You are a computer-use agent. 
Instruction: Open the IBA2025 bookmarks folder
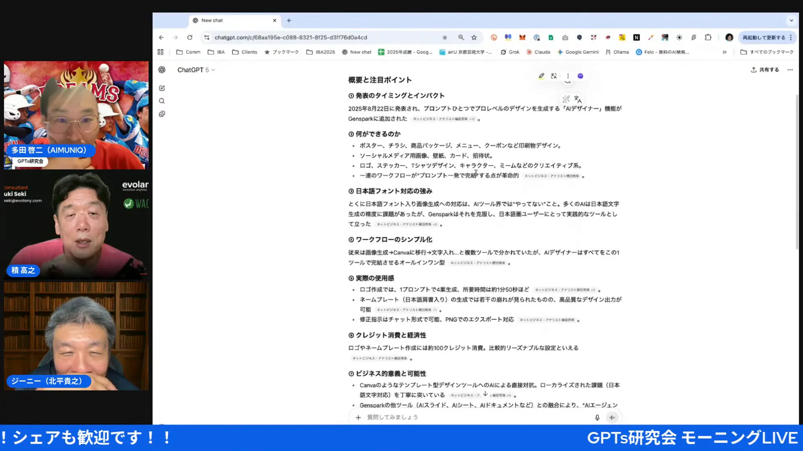coord(321,52)
